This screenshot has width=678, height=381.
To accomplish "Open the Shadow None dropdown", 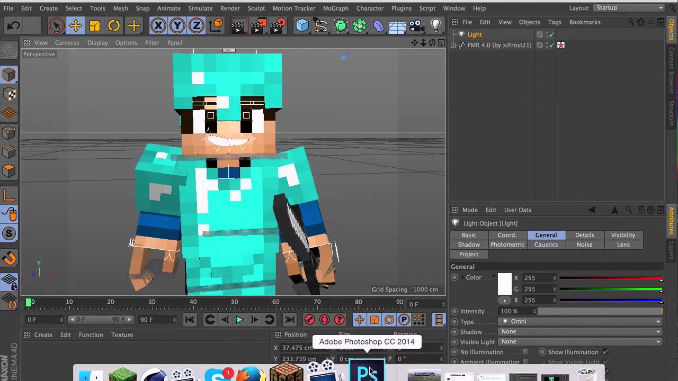I will pos(581,332).
